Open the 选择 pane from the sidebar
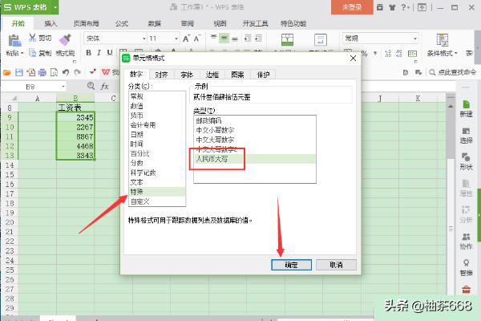Image resolution: width=481 pixels, height=321 pixels. [466, 131]
